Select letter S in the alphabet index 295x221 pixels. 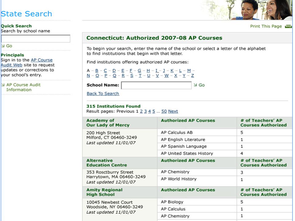click(x=132, y=76)
